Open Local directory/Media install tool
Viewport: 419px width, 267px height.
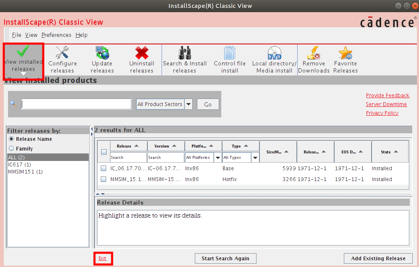click(274, 60)
